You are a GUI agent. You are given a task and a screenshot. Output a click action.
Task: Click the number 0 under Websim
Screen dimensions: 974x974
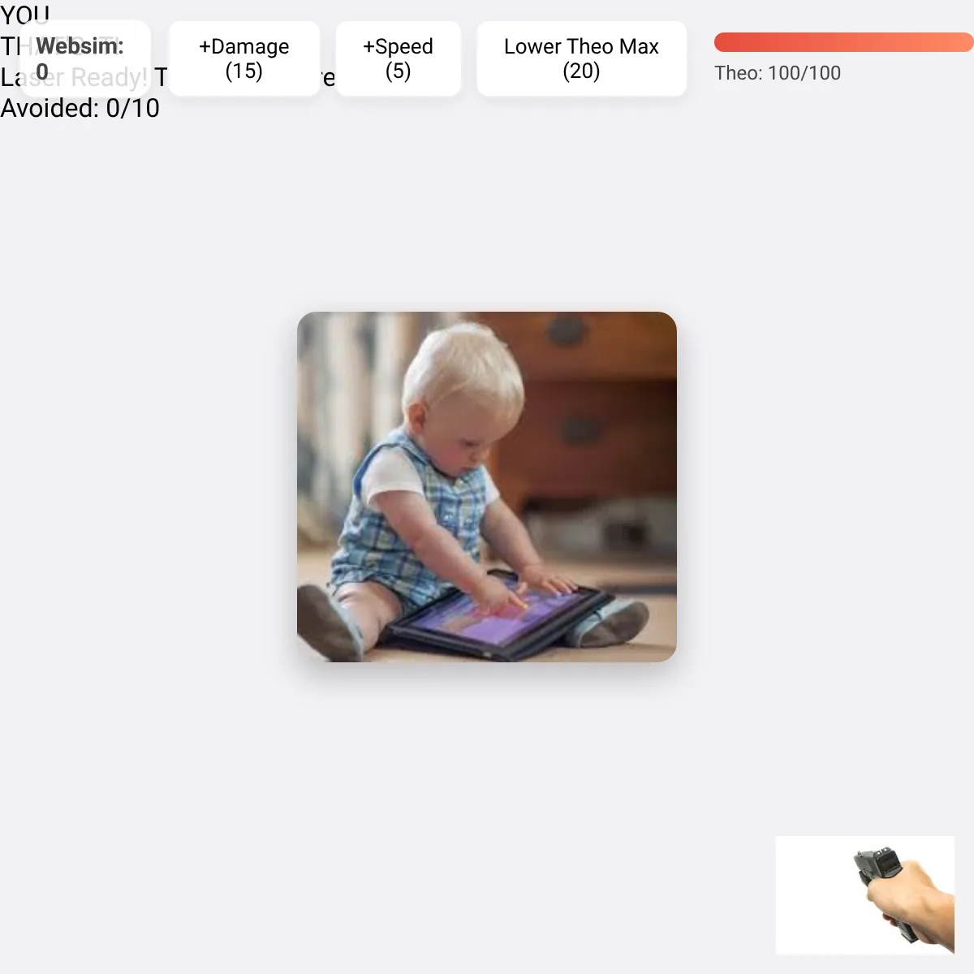(x=42, y=71)
